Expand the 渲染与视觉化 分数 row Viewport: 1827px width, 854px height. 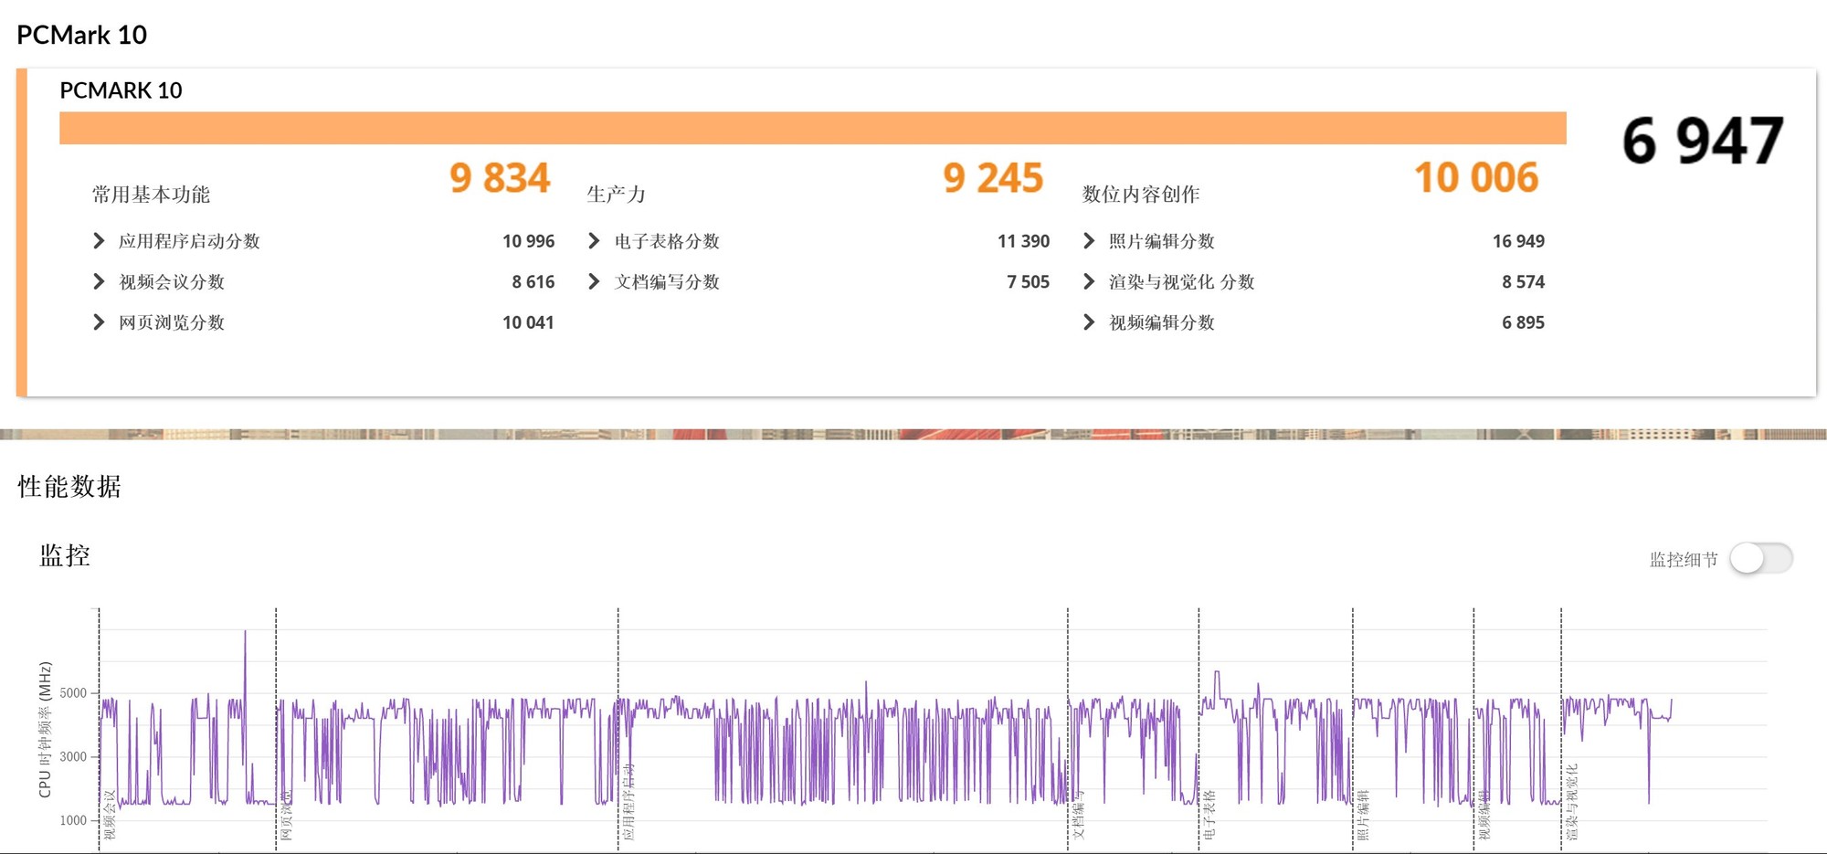point(1089,282)
